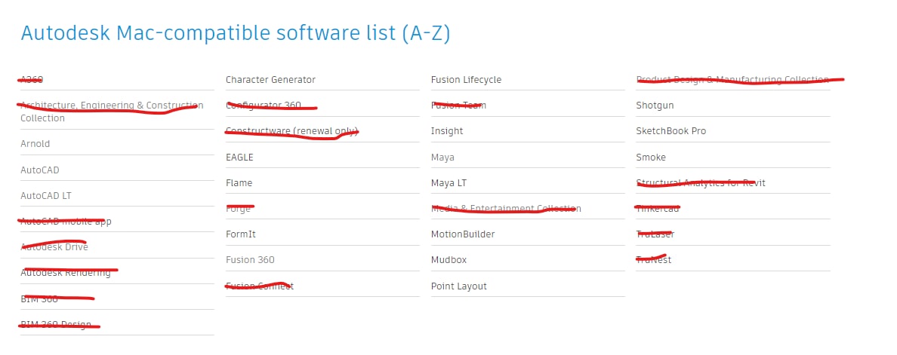
Task: Open the MotionBuilder link
Action: pyautogui.click(x=463, y=234)
